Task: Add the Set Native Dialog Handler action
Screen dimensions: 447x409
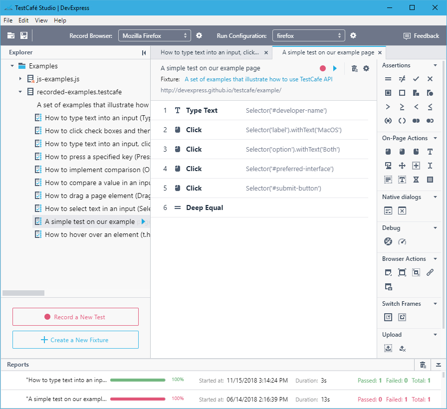Action: [388, 211]
